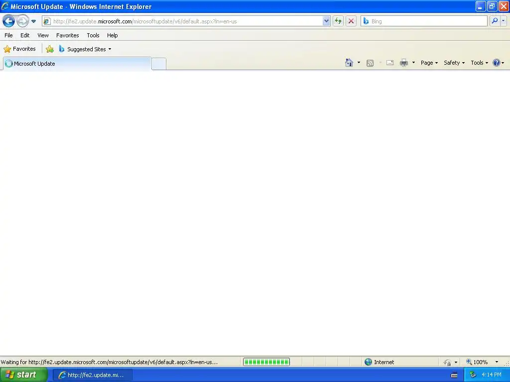Screen dimensions: 510x382
Task: Go back to the previous page
Action: pyautogui.click(x=9, y=21)
